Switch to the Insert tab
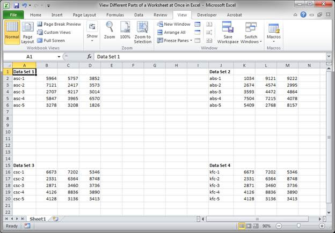The image size is (335, 233). [57, 15]
